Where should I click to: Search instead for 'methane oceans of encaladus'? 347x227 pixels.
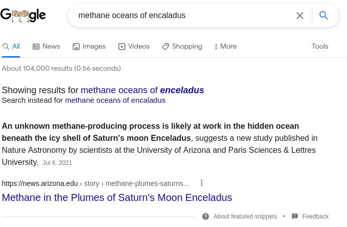point(115,100)
